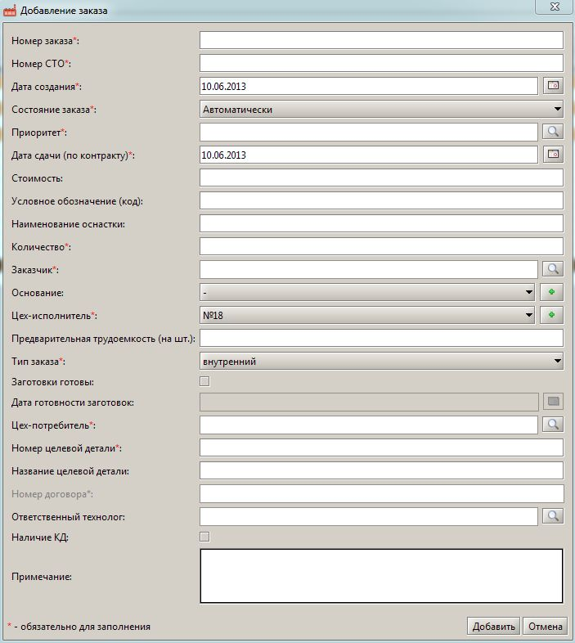Click the 'Добавление заказа' window title
The image size is (575, 643).
pos(64,11)
